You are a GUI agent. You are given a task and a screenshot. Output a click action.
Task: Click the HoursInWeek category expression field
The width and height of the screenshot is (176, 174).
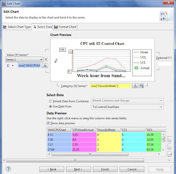(x=110, y=86)
